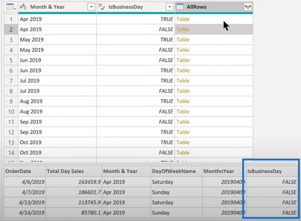
Task: Click the true/false data type icon of IsBusinessDay
Action: coord(101,7)
